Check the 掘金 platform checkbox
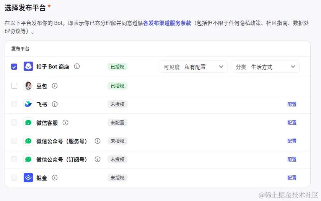Image resolution: width=321 pixels, height=201 pixels. coord(14,178)
